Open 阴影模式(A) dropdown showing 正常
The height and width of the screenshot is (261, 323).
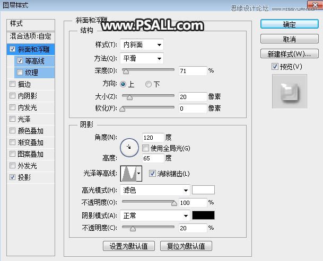tap(155, 215)
